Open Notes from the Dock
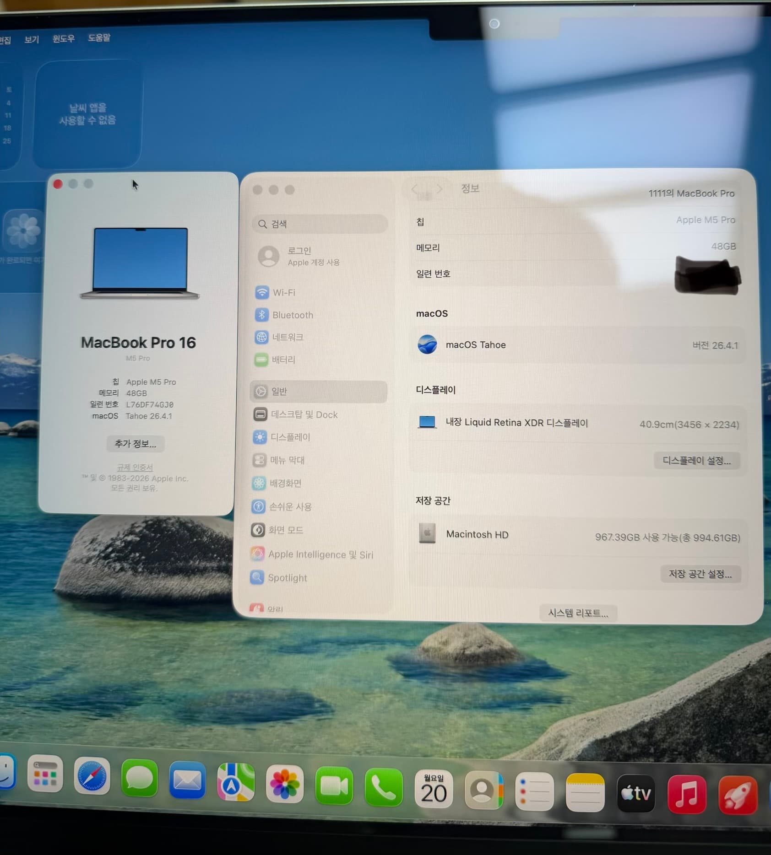The image size is (771, 855). [x=585, y=793]
